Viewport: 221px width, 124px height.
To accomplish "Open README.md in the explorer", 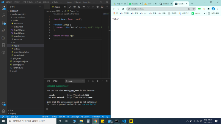I will point(18,68).
